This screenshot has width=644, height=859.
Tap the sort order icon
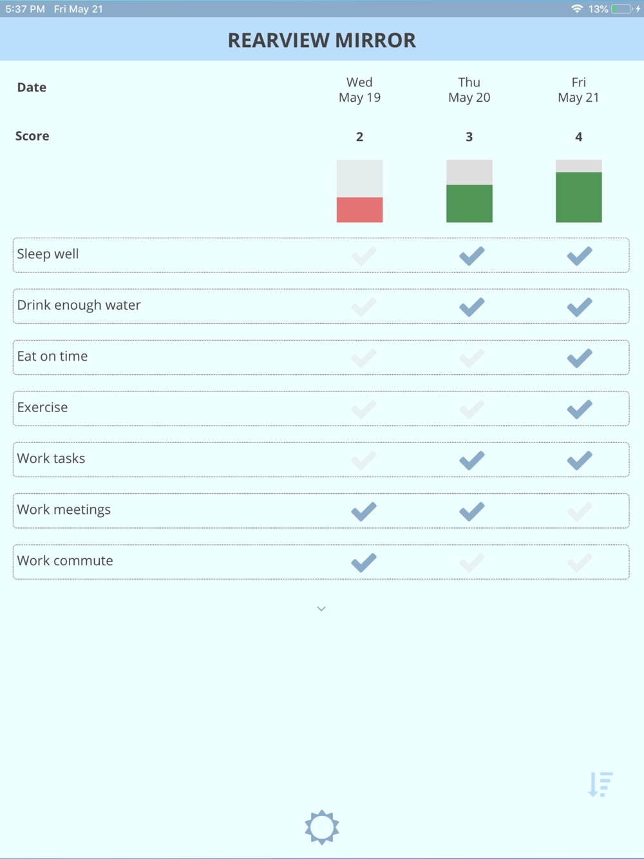click(x=600, y=784)
